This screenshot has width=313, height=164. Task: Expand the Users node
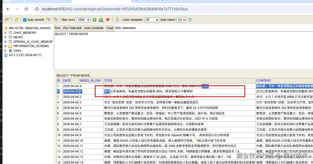click(x=6, y=51)
